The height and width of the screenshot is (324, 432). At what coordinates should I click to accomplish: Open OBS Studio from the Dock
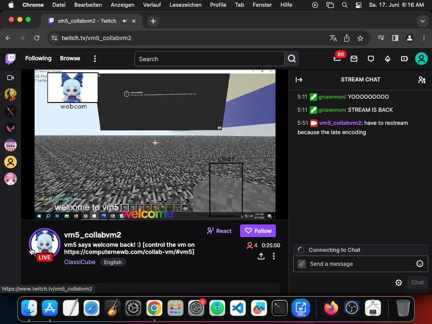pos(352,308)
